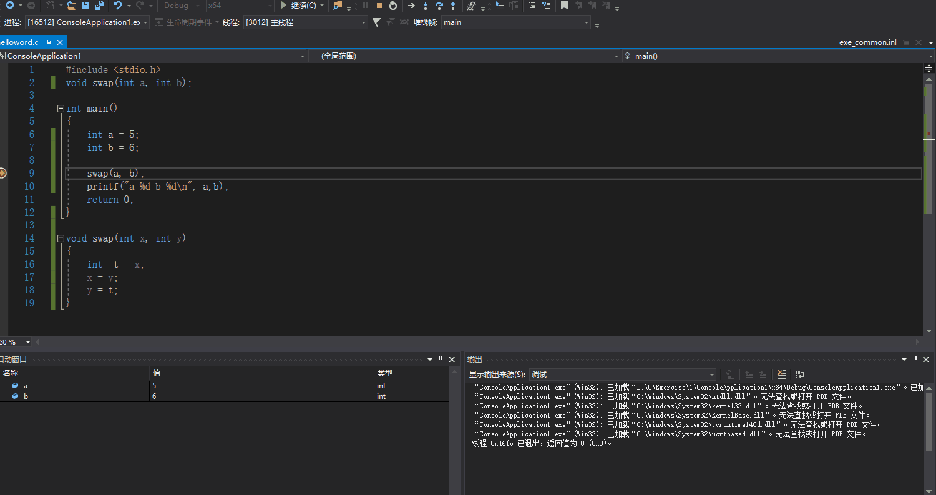
Task: Toggle auto-hide pin on Output panel
Action: [915, 360]
